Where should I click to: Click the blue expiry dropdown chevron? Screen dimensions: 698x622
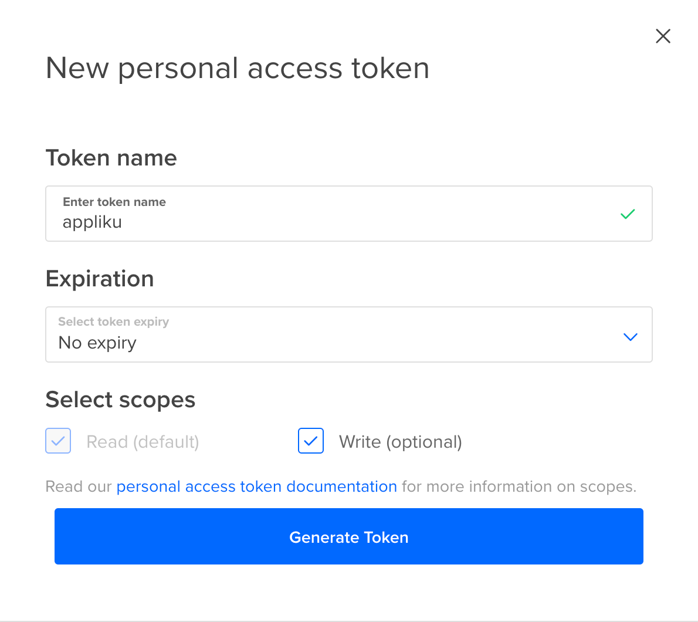(631, 337)
